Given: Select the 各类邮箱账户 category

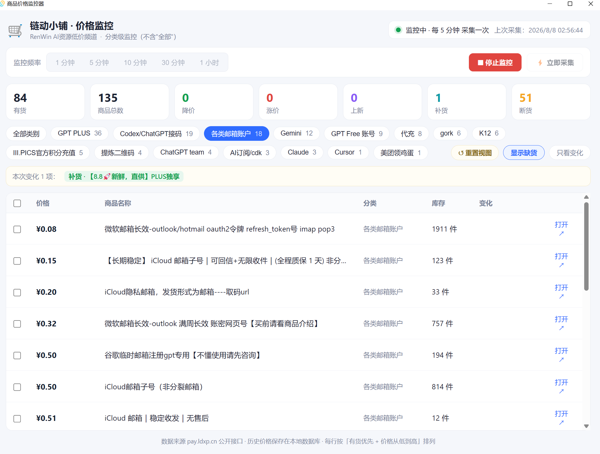Looking at the screenshot, I should tap(236, 134).
